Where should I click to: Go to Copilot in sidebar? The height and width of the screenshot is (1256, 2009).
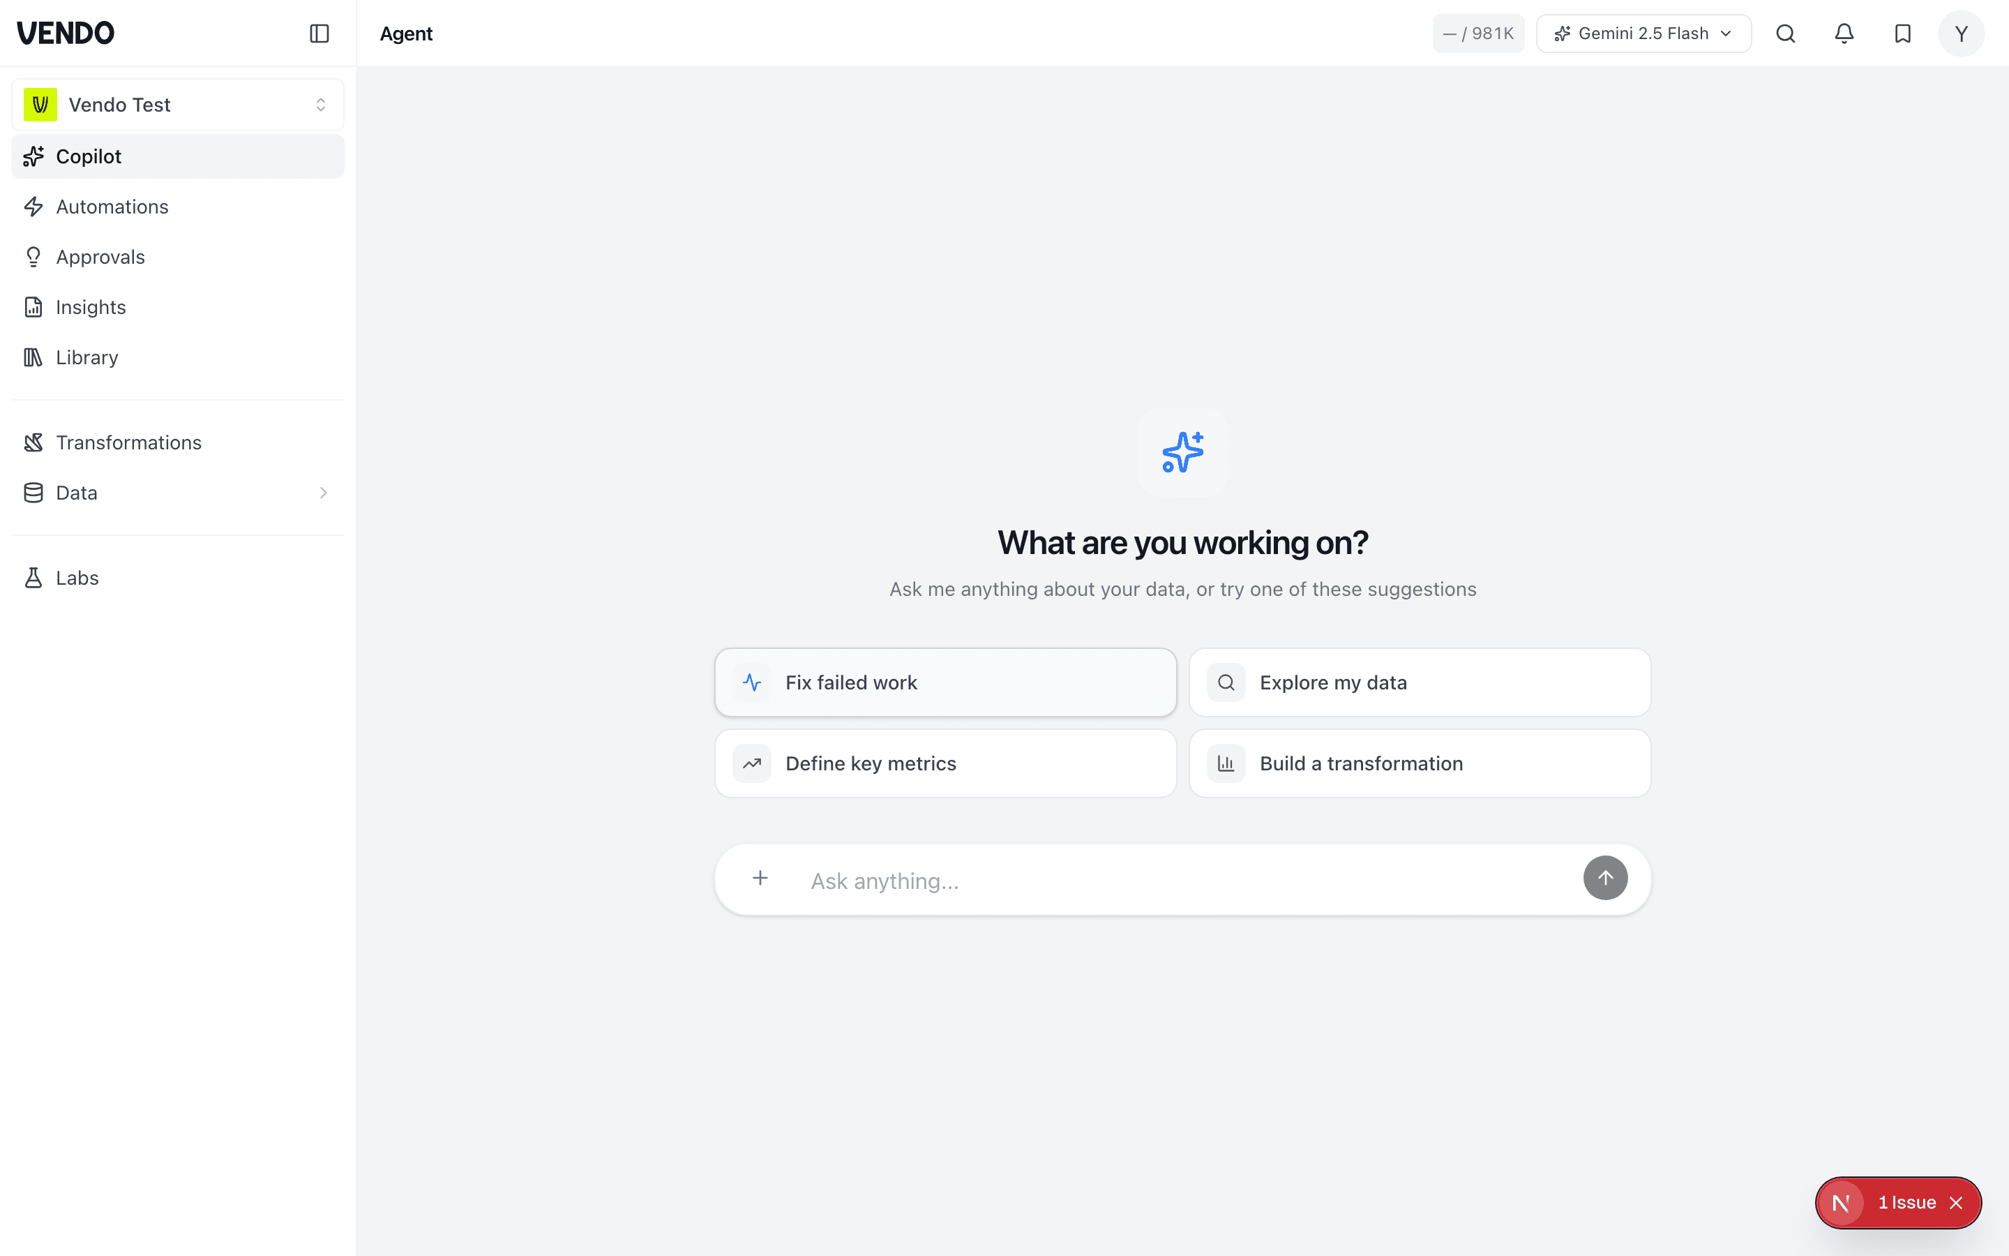click(178, 156)
